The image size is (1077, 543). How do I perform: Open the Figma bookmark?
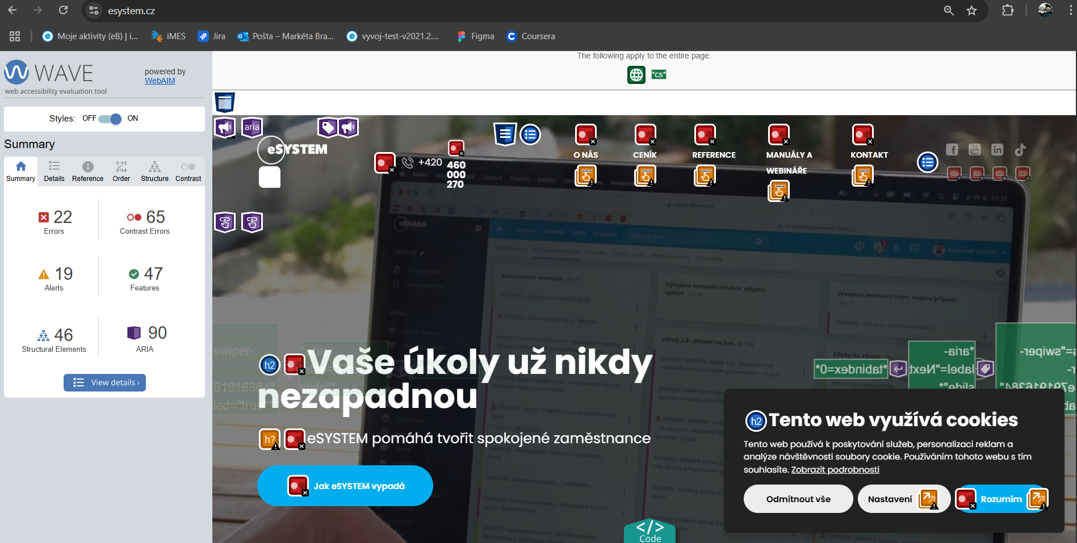[x=476, y=36]
